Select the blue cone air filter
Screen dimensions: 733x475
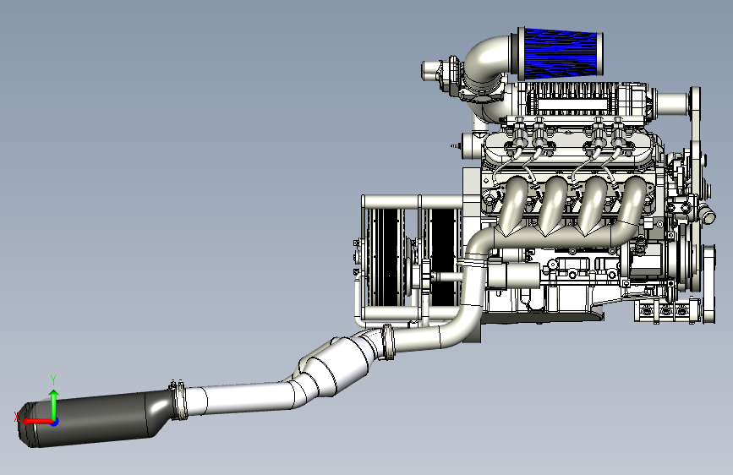coord(561,53)
